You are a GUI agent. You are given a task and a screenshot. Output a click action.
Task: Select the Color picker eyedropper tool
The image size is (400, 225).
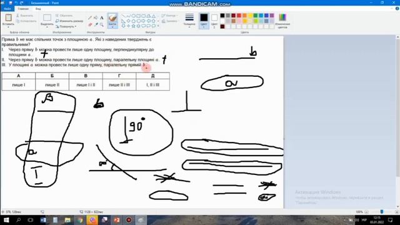[96, 24]
